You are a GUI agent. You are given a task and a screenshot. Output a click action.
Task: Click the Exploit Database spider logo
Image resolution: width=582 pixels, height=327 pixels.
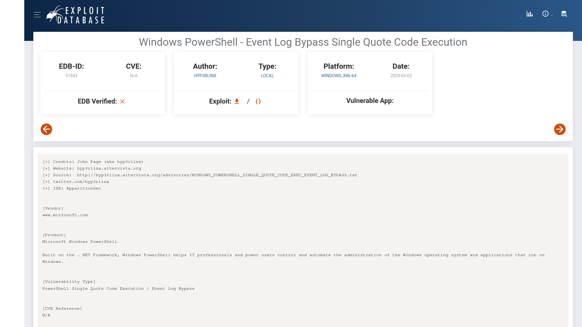[75, 15]
